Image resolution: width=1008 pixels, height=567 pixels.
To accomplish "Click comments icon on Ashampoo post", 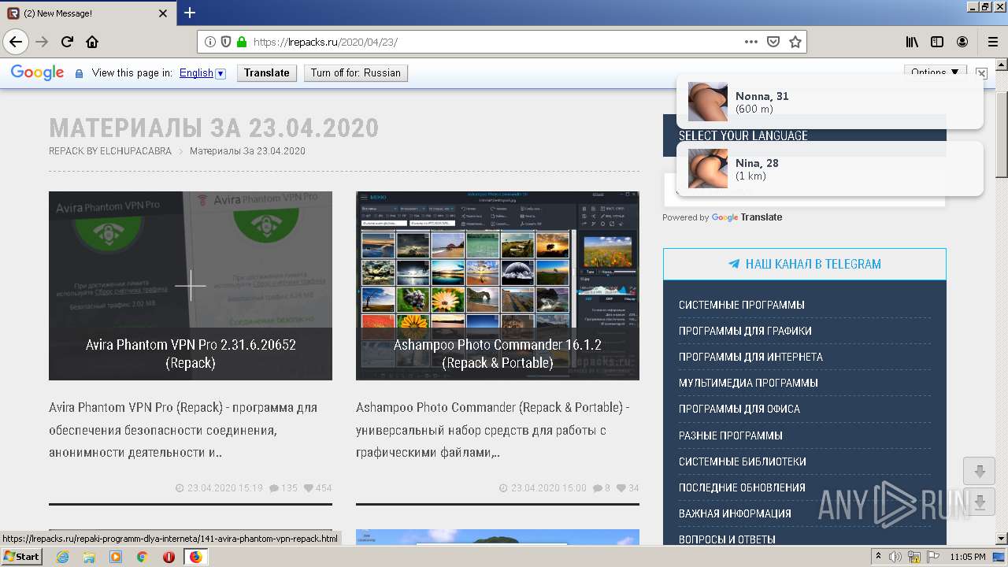I will point(598,488).
